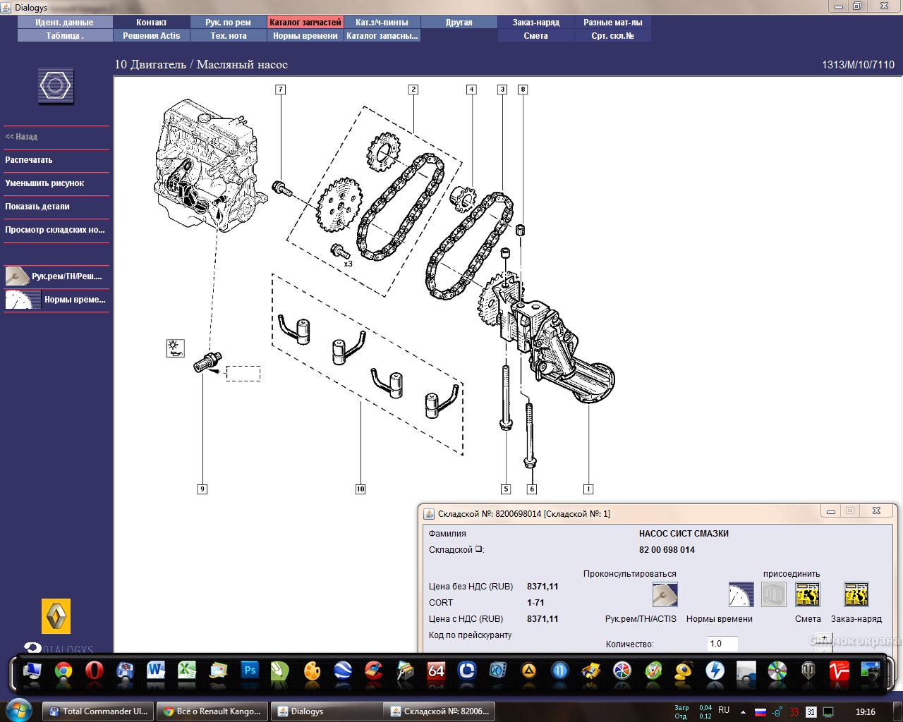
Task: Open the Нормы времени tab in the top bar
Action: click(x=305, y=36)
